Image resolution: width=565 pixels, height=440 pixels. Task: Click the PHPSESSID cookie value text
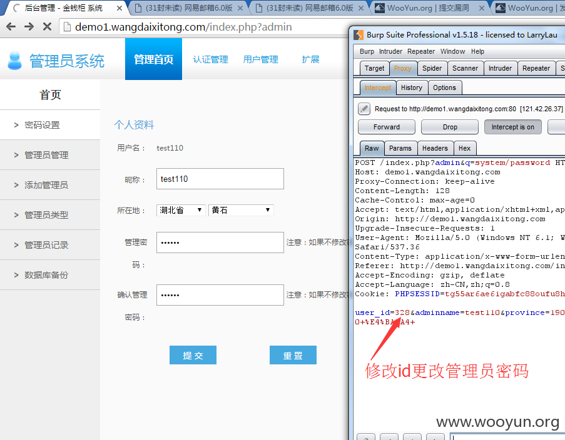pyautogui.click(x=504, y=294)
